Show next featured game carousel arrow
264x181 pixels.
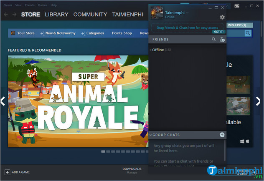click(258, 101)
